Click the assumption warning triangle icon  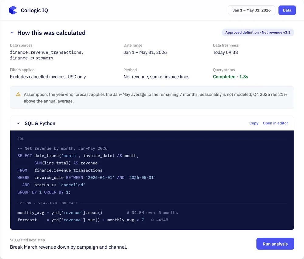[x=18, y=94]
